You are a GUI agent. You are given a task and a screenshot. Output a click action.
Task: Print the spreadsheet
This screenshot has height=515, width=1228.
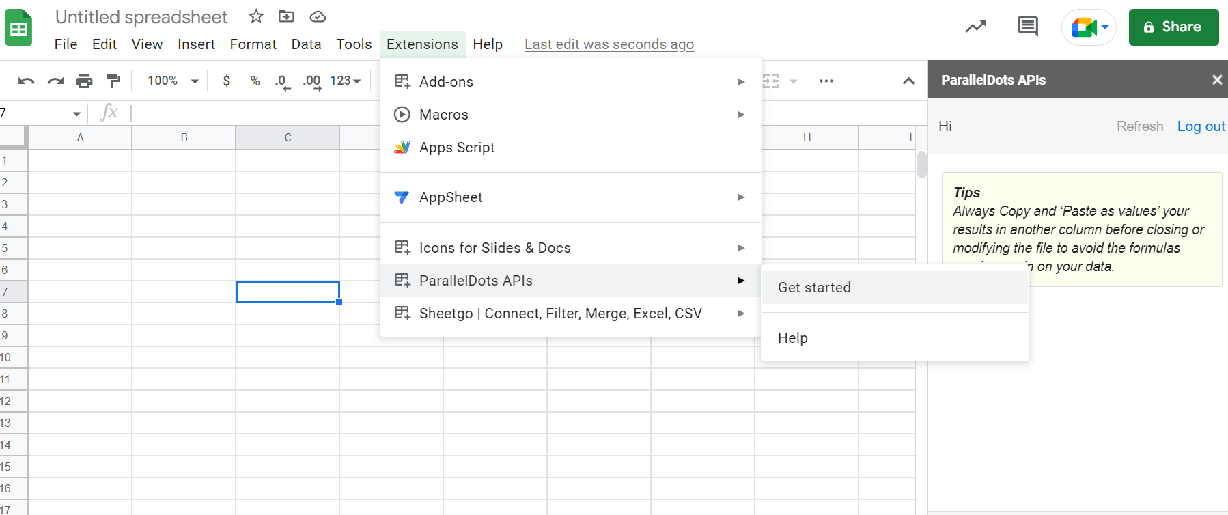point(84,81)
